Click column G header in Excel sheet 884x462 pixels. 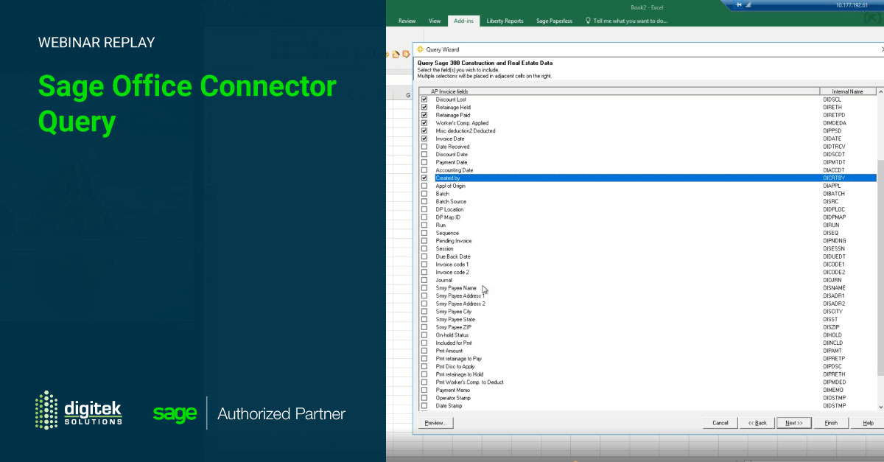(x=408, y=95)
